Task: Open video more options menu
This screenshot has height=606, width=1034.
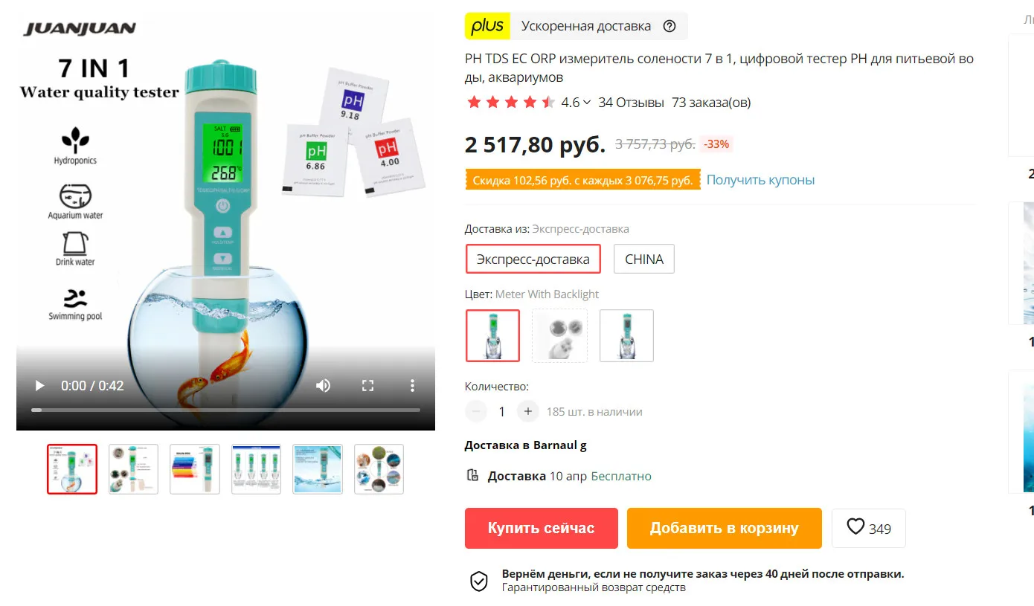Action: [x=412, y=386]
